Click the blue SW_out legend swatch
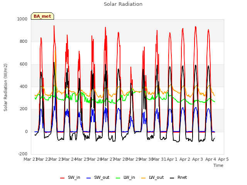 coord(89,178)
